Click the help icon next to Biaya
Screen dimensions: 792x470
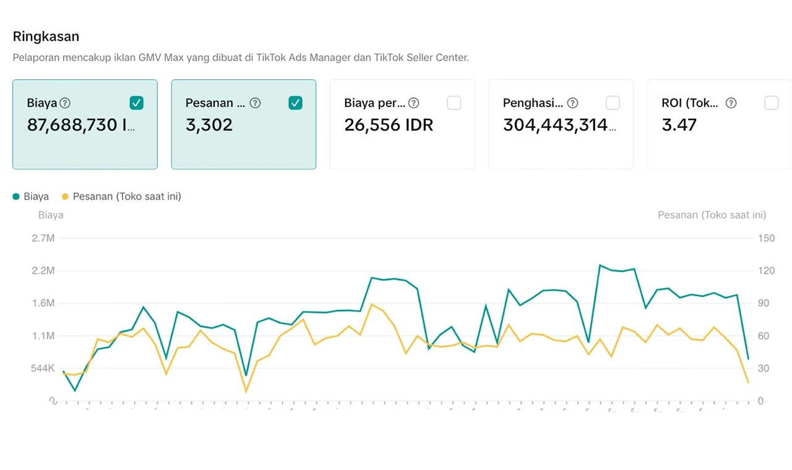(65, 103)
